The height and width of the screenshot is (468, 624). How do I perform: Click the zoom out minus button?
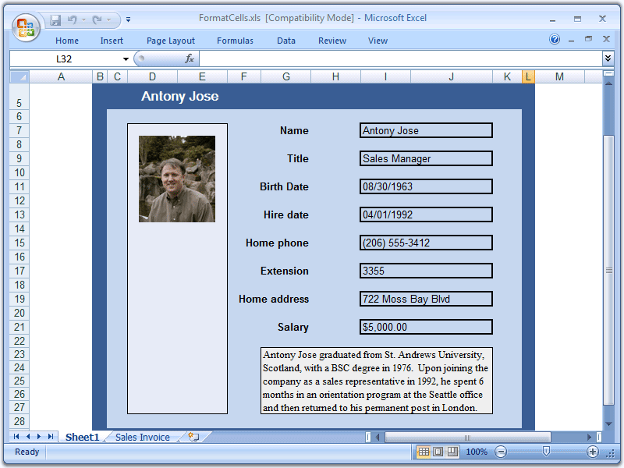(x=501, y=452)
